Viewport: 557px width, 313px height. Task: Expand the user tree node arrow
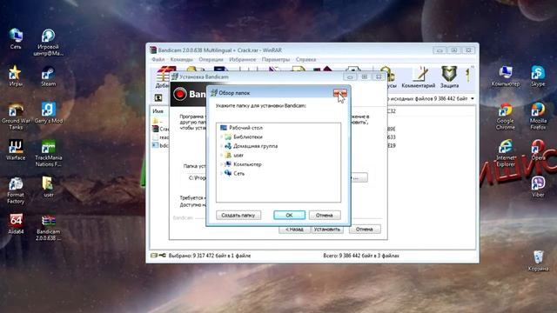(221, 155)
